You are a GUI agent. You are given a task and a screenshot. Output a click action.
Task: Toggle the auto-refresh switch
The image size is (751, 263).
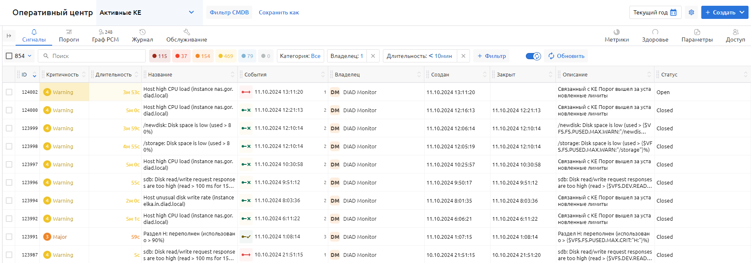coord(533,56)
